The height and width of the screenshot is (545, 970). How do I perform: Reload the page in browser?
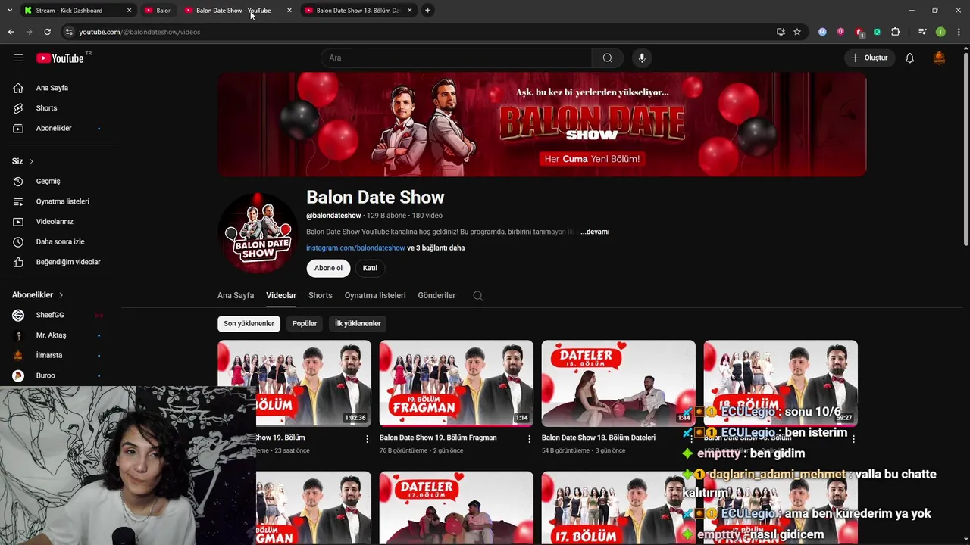(47, 32)
